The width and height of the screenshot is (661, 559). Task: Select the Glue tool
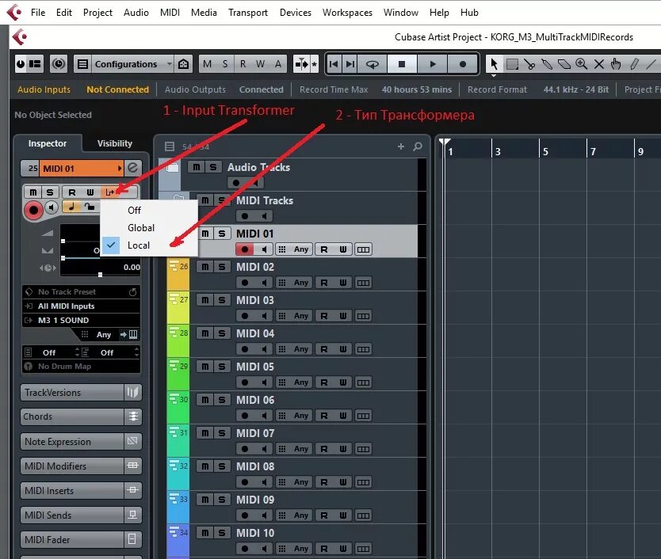(547, 64)
